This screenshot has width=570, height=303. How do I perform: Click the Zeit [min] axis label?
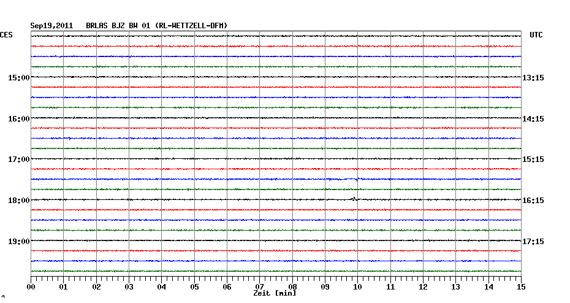[275, 293]
